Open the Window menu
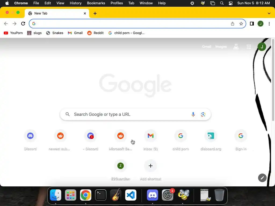275x206 pixels. point(146,3)
